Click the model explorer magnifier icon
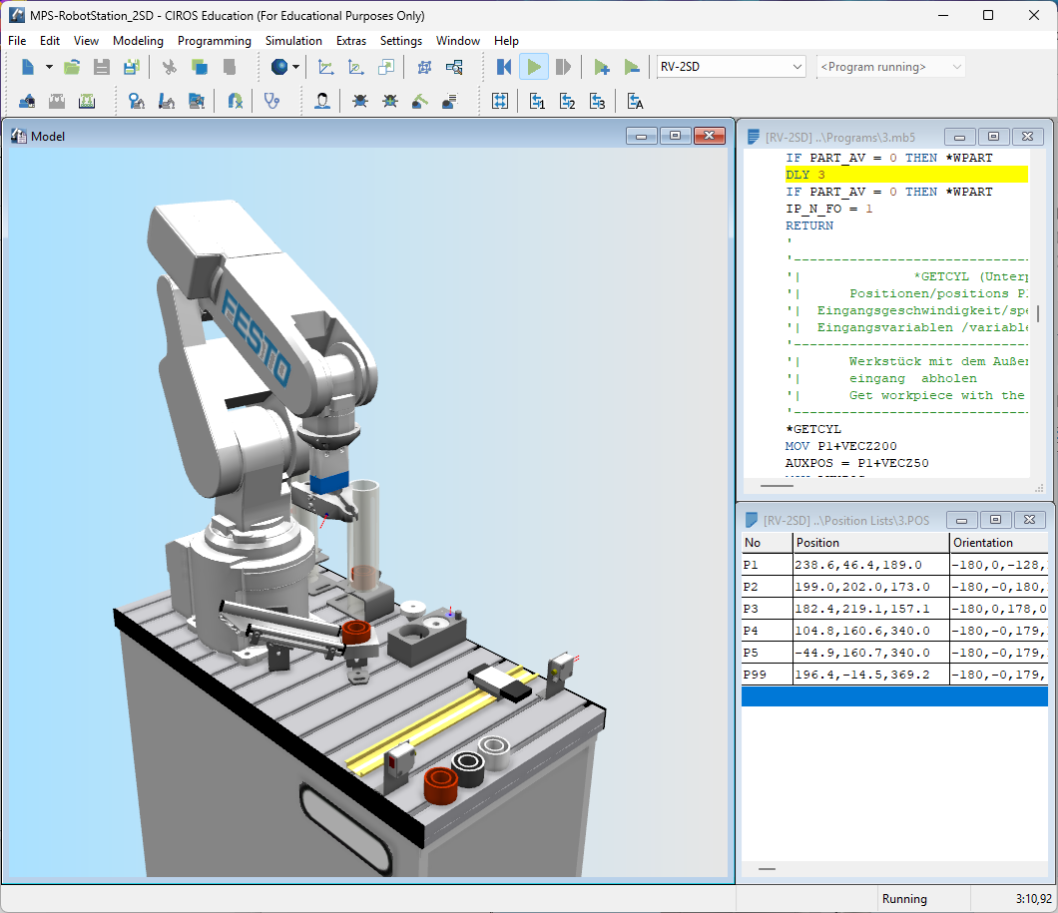This screenshot has height=913, width=1058. (x=454, y=67)
